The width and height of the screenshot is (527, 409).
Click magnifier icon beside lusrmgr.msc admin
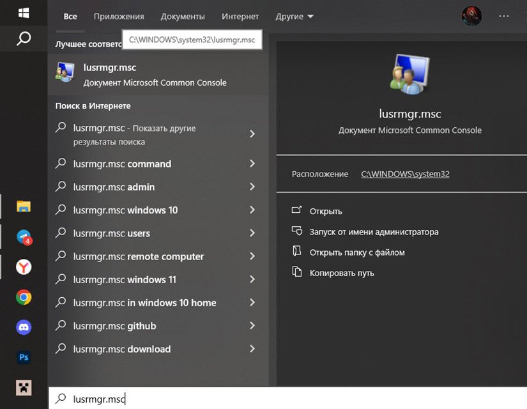(61, 186)
